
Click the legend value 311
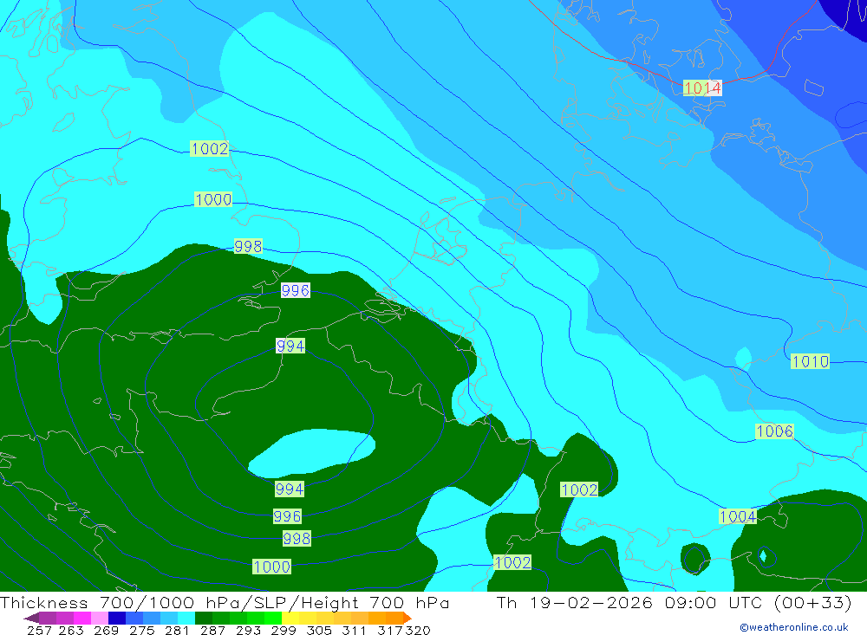[354, 630]
